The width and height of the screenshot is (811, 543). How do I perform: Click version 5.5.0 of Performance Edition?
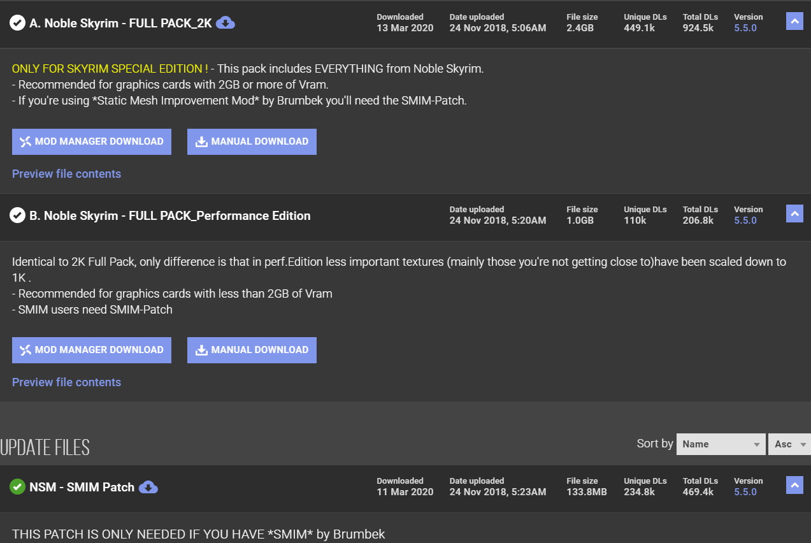click(x=745, y=221)
